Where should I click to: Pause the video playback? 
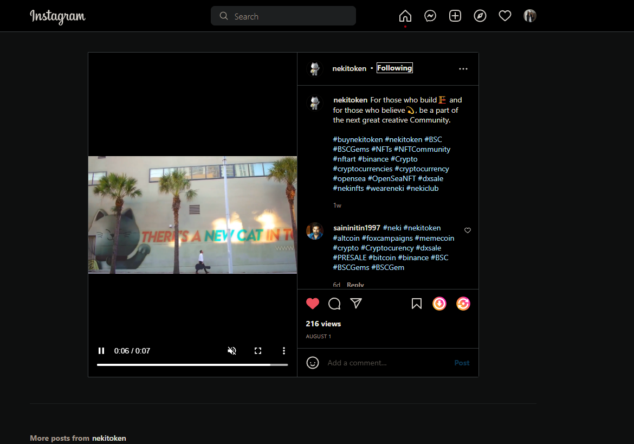101,351
